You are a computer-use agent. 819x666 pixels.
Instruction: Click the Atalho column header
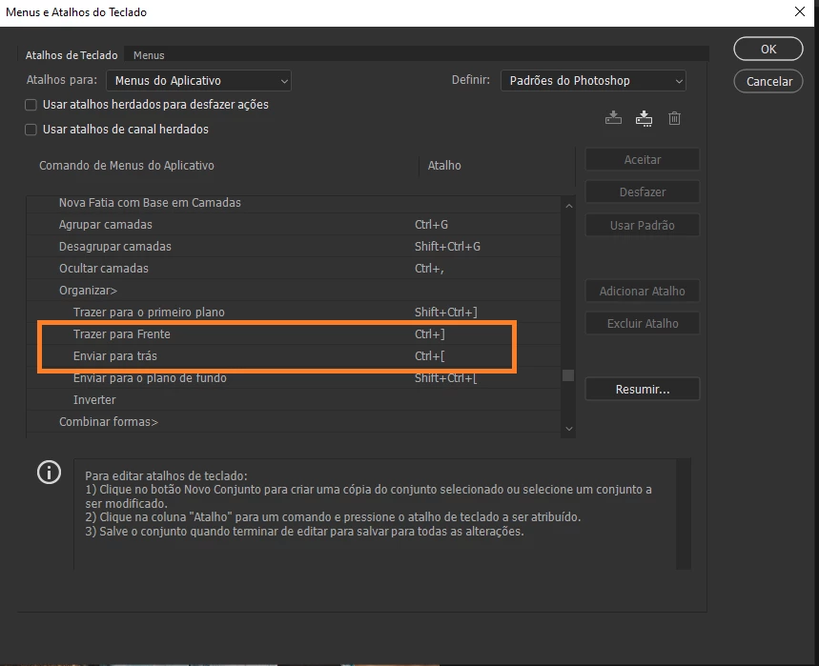click(x=444, y=166)
